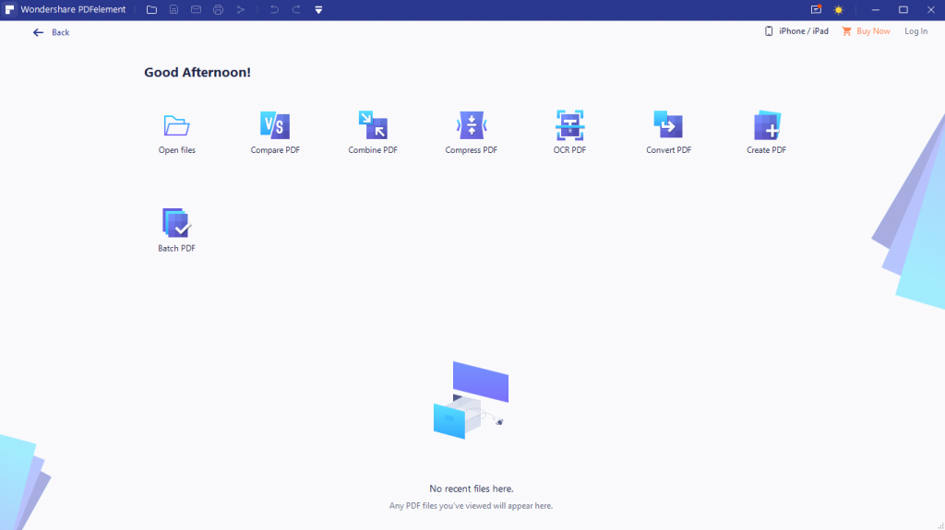Click the email envelope icon in title bar
The width and height of the screenshot is (945, 530).
tap(196, 9)
